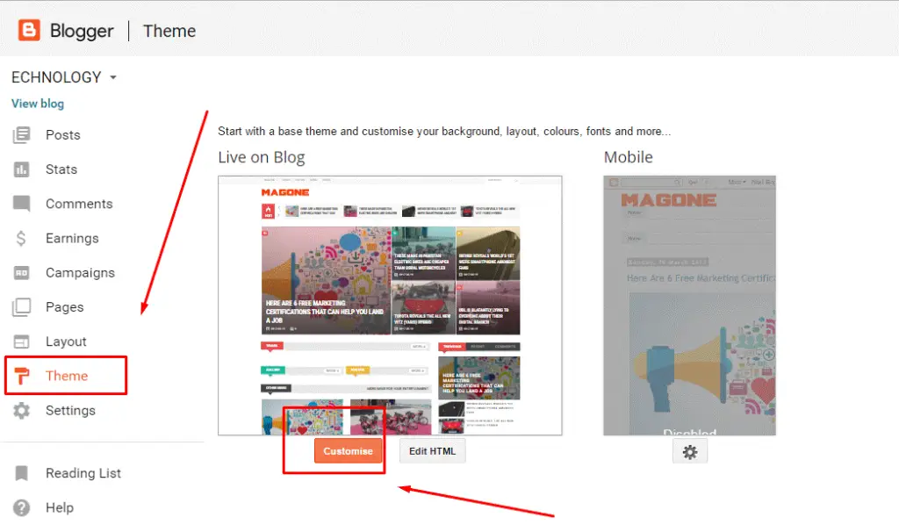Click the Settings gear icon in sidebar

pos(21,411)
